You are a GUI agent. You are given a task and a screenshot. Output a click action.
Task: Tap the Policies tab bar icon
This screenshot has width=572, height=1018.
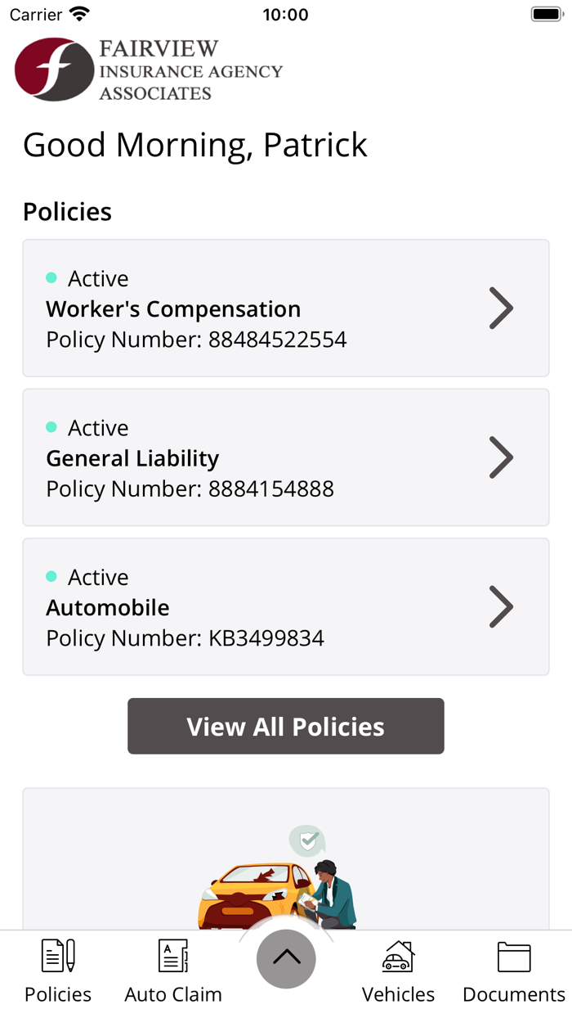pos(58,956)
